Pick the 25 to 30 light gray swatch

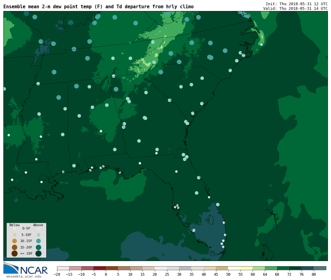pyautogui.click(x=173, y=268)
